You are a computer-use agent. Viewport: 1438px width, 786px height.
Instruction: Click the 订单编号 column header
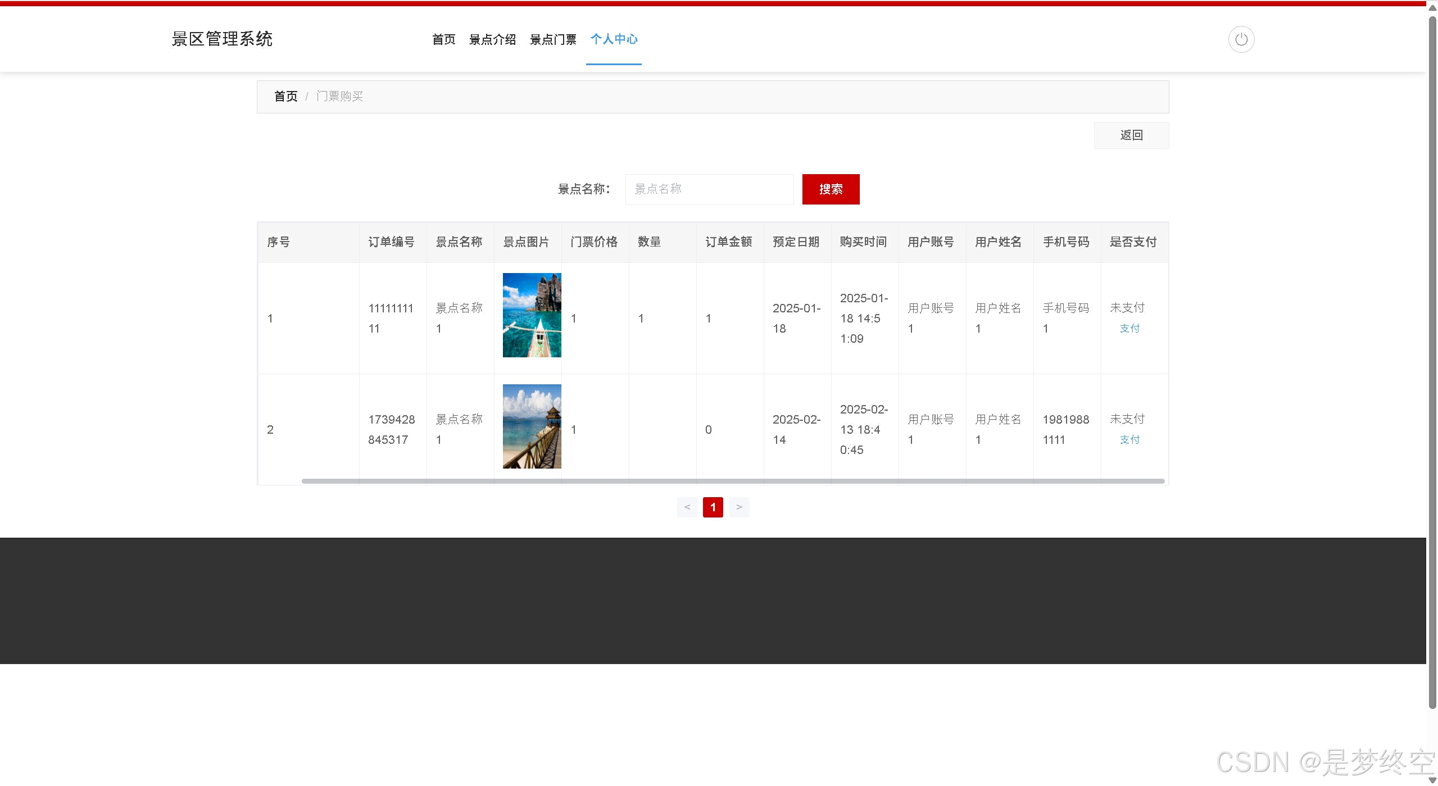(x=391, y=242)
